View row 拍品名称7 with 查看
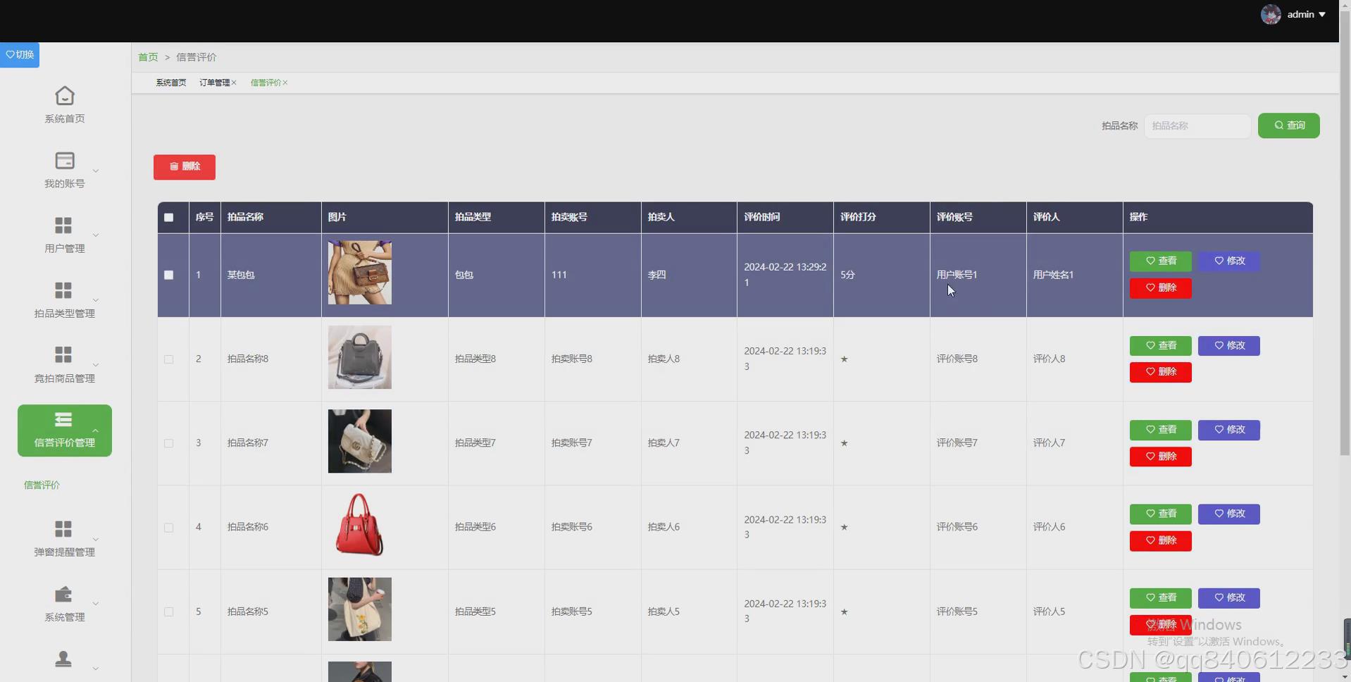Image resolution: width=1351 pixels, height=682 pixels. (1160, 430)
